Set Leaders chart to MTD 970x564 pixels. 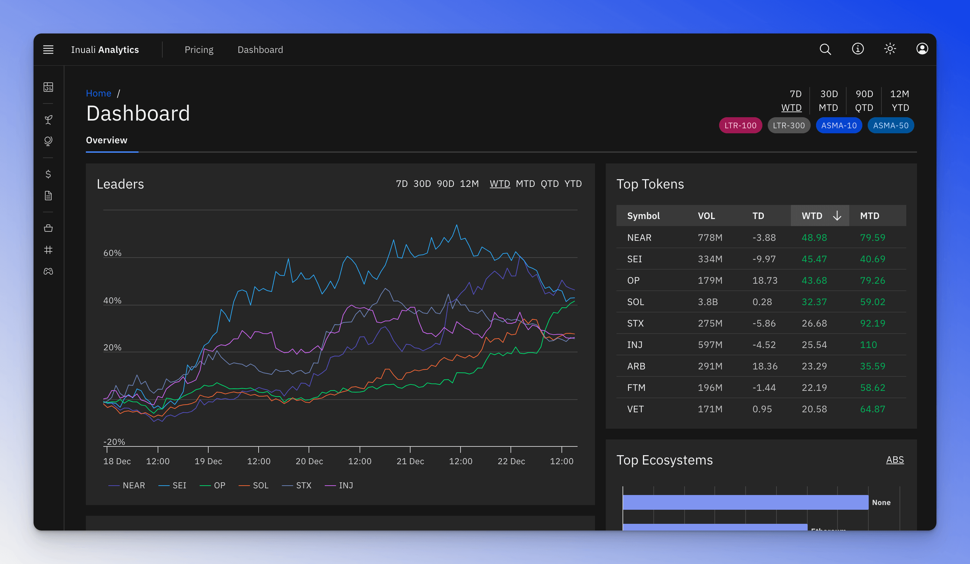click(525, 184)
